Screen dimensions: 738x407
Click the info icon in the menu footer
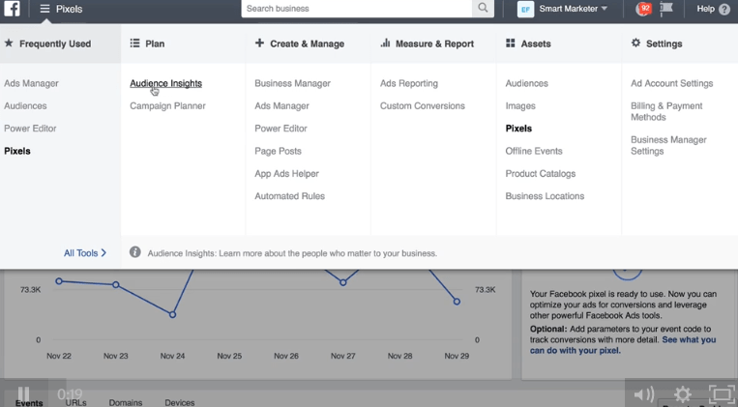135,252
